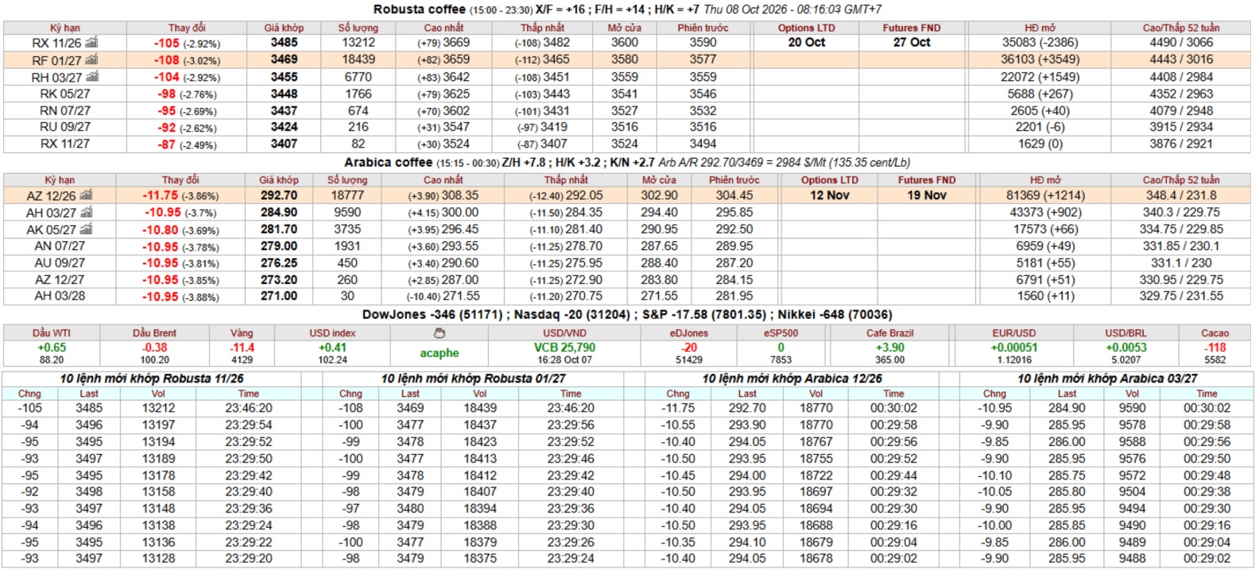Click the Cacao header cell
The height and width of the screenshot is (569, 1255).
(1214, 333)
